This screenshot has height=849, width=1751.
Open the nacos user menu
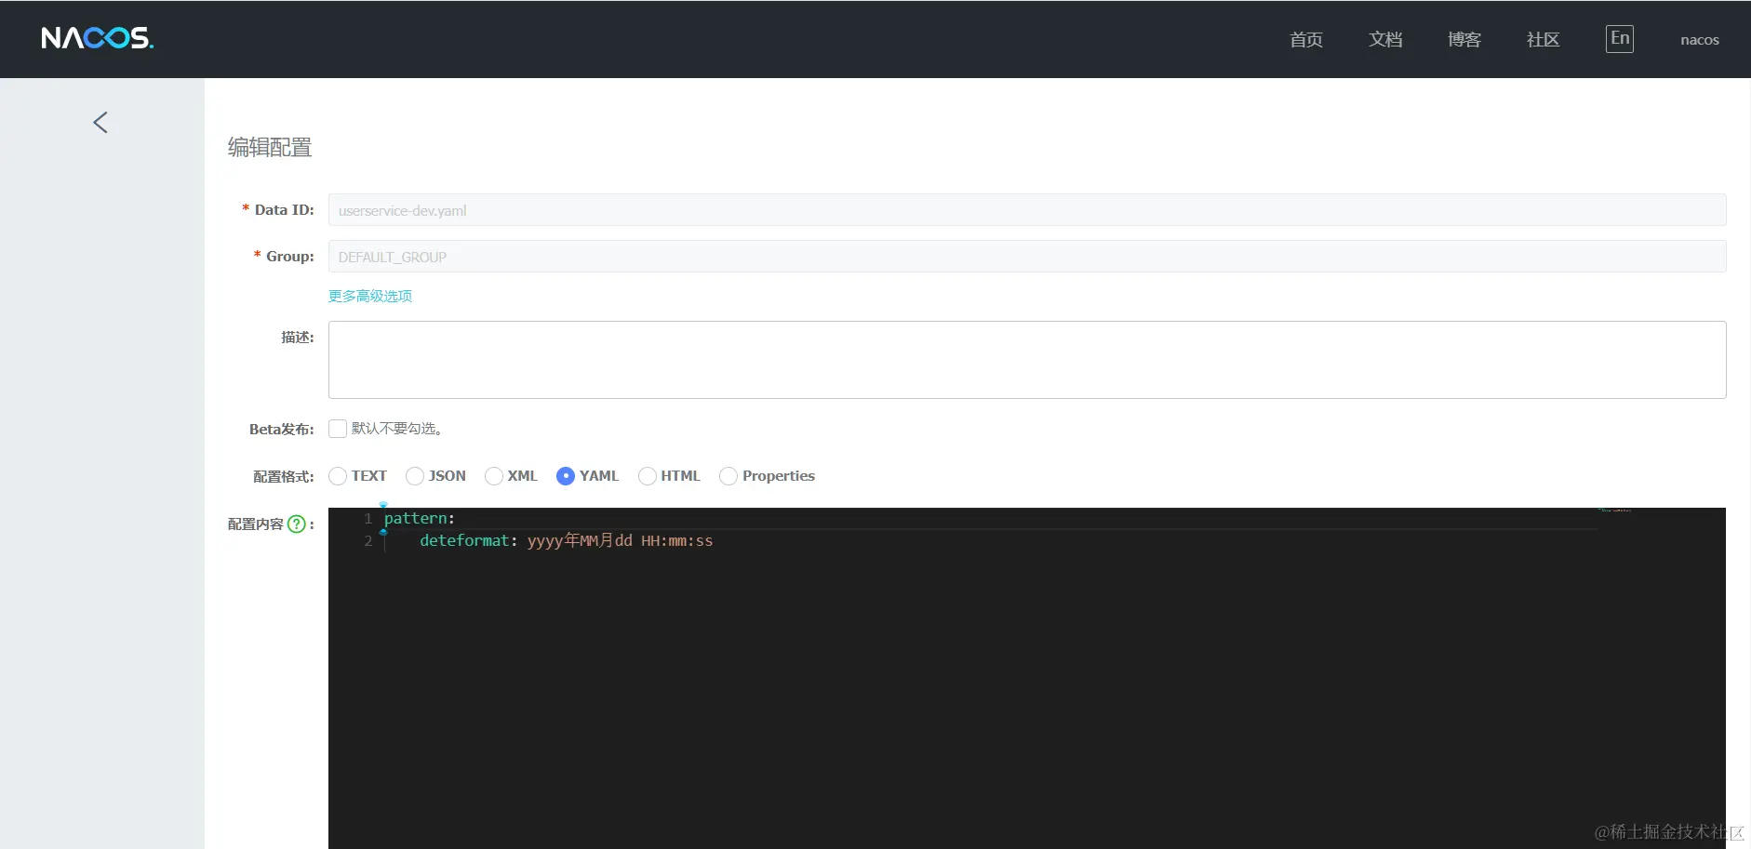[1700, 40]
